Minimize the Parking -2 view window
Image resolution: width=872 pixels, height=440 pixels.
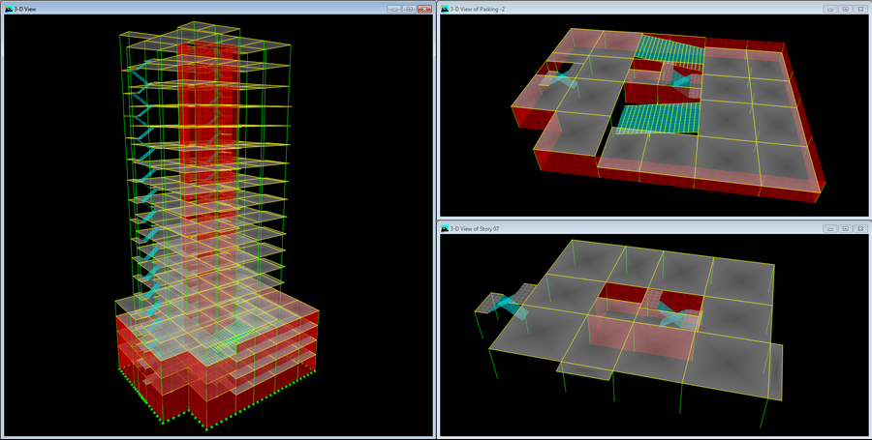coord(830,9)
